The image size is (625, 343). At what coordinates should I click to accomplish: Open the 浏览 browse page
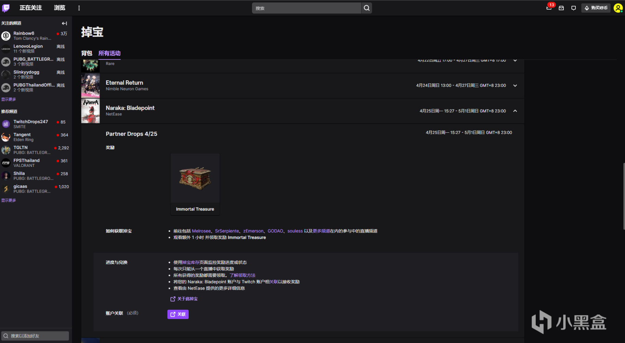pyautogui.click(x=59, y=8)
